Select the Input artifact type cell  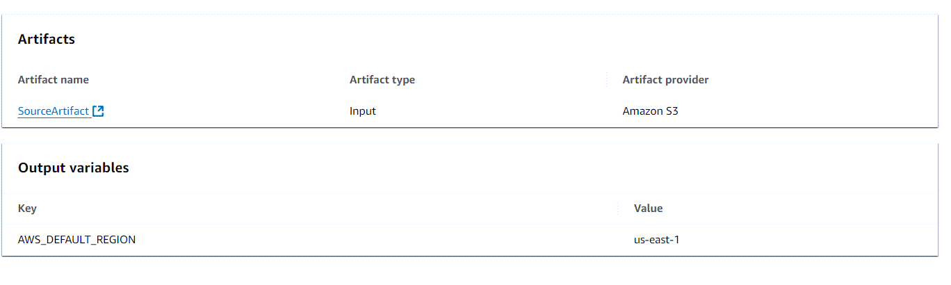363,111
